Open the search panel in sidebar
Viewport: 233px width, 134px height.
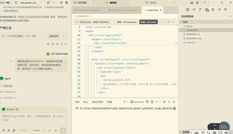(x=194, y=9)
